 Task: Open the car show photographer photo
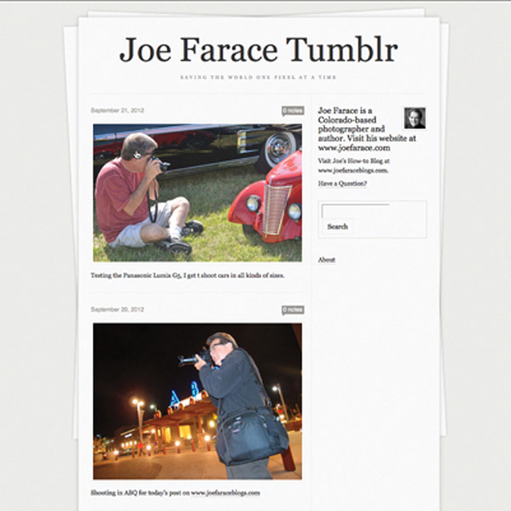pyautogui.click(x=198, y=192)
